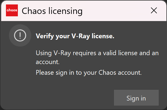Click the word "licensing" in the title bar
The width and height of the screenshot is (167, 110).
pyautogui.click(x=65, y=11)
